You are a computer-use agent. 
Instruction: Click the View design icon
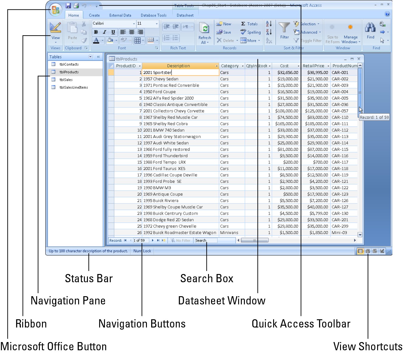pos(55,27)
